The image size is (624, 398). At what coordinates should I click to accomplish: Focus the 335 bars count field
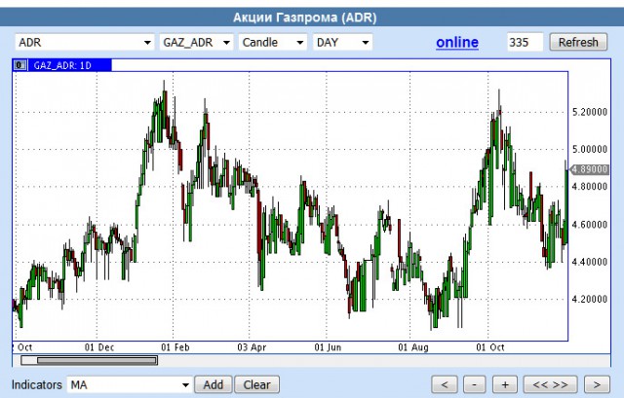click(x=525, y=42)
